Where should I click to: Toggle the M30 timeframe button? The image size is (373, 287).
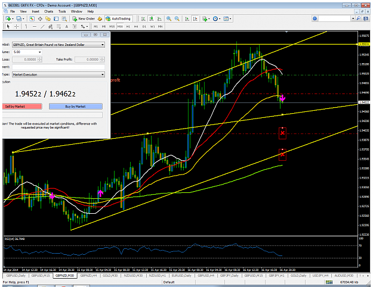pyautogui.click(x=120, y=27)
